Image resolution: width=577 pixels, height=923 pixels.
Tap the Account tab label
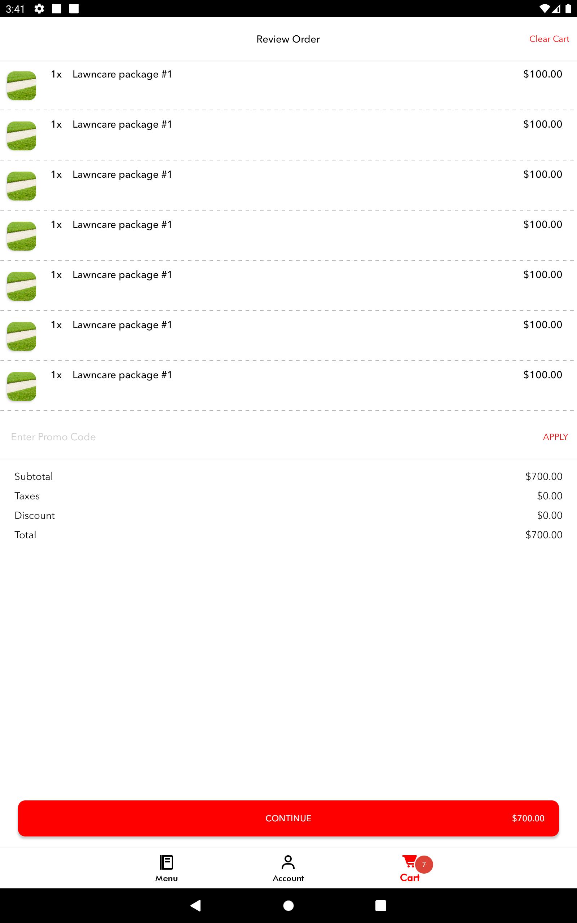(x=288, y=878)
